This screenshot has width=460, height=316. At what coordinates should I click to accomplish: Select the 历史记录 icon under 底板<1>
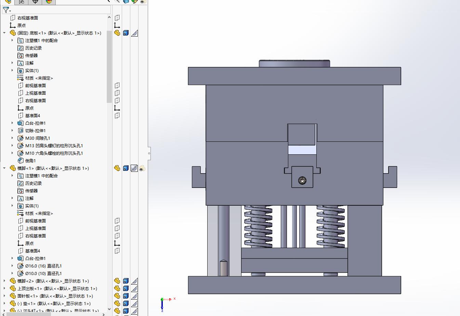pos(21,48)
